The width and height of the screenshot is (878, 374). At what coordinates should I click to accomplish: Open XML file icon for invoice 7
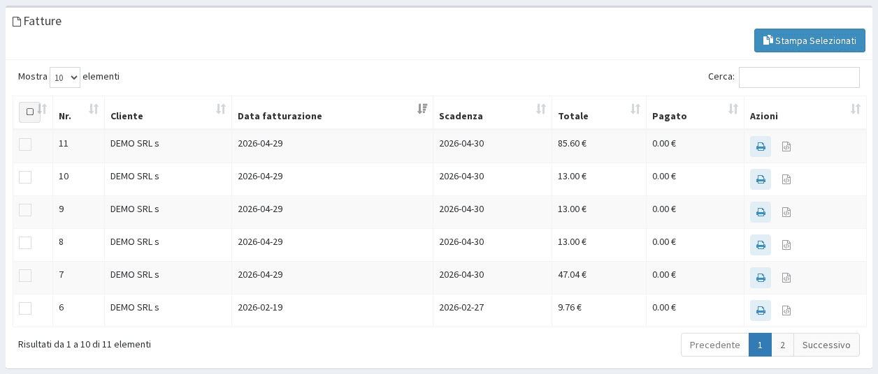point(786,278)
